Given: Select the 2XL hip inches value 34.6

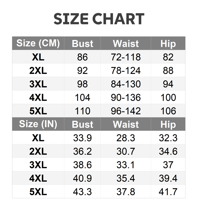Looking at the screenshot, I should [x=168, y=152].
